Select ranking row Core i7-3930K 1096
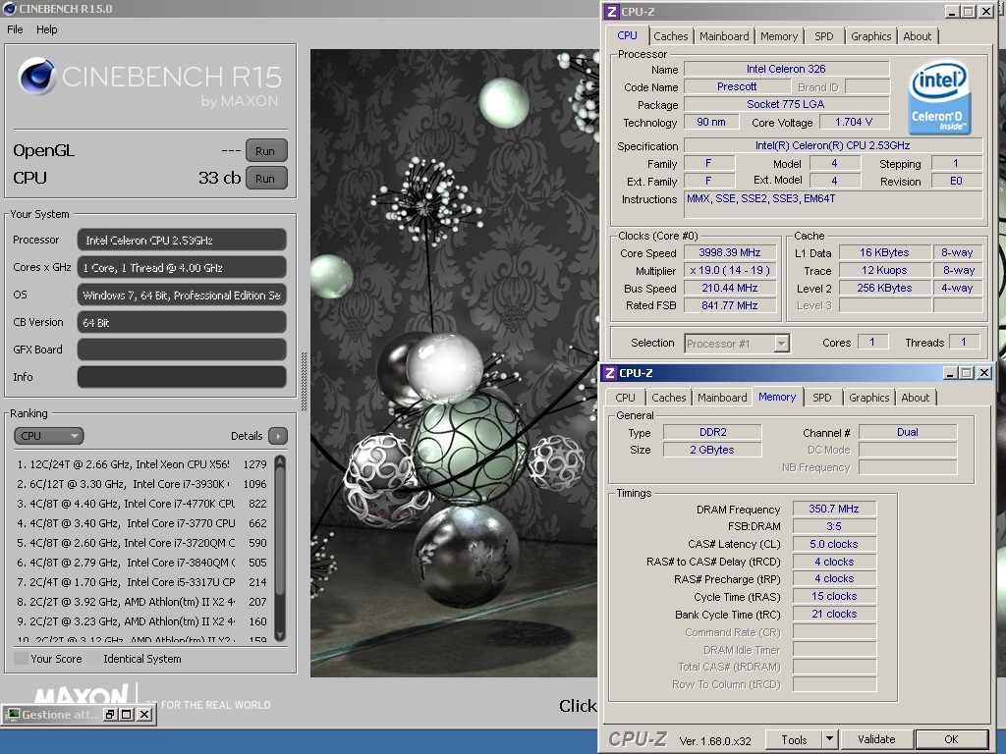 [x=141, y=484]
